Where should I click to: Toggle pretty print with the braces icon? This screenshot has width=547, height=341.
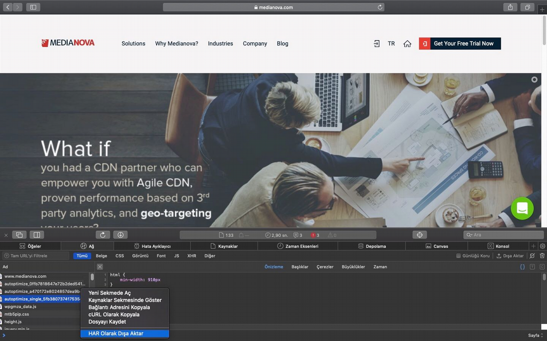[522, 267]
